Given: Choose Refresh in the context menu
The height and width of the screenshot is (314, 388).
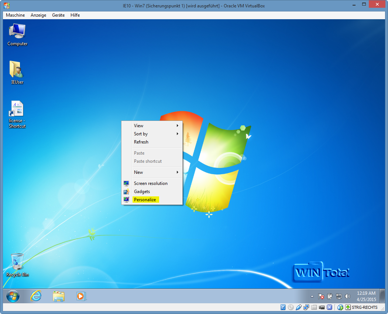Looking at the screenshot, I should click(152, 142).
